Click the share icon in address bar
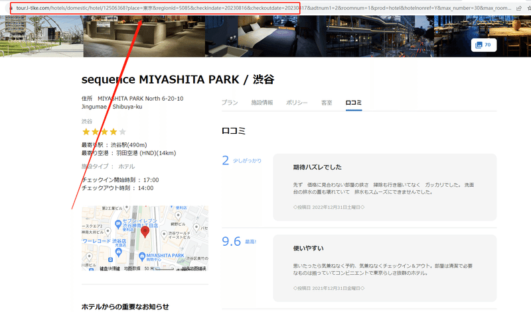 (x=519, y=8)
